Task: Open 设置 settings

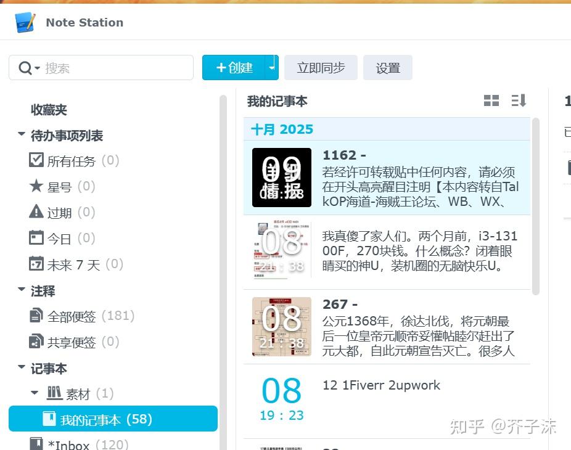Action: [x=387, y=67]
